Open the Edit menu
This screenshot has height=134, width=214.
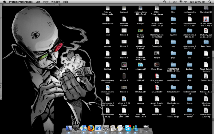click(x=38, y=2)
